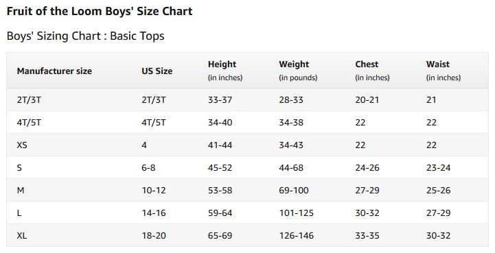Click the XS manufacturer size row

[247, 145]
